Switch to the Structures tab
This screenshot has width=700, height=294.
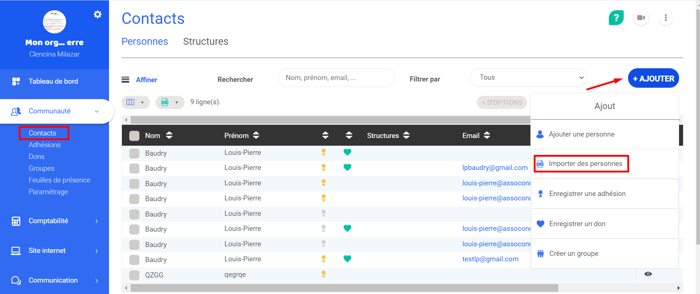click(206, 41)
